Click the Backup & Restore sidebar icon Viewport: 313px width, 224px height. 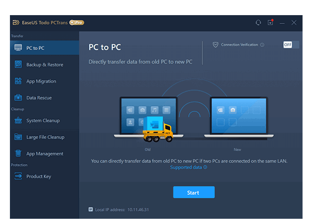pos(18,65)
